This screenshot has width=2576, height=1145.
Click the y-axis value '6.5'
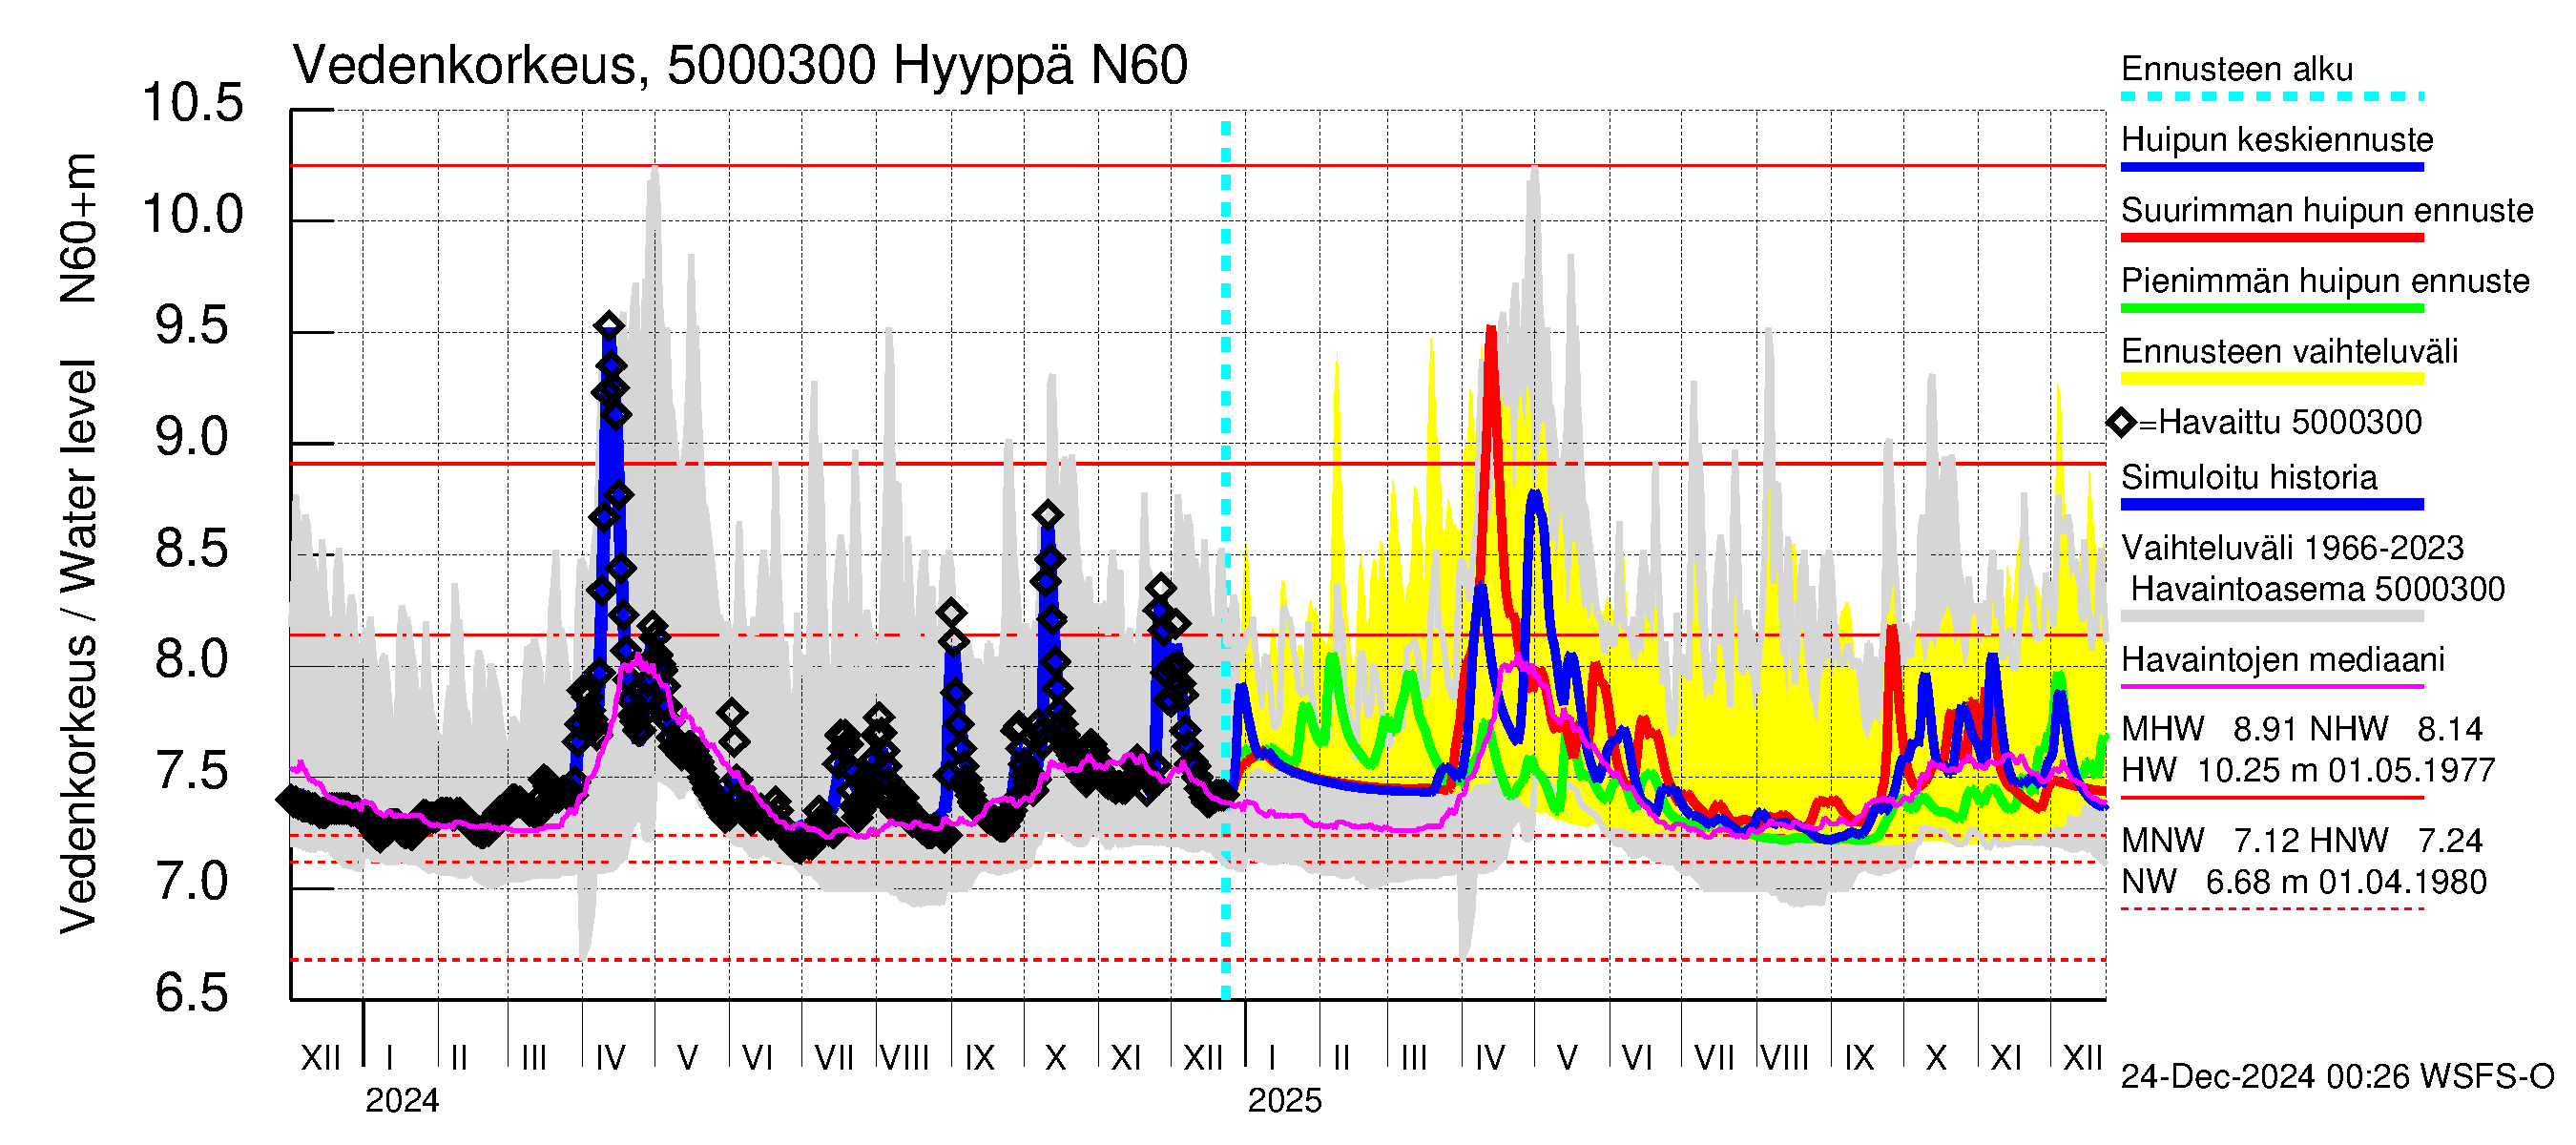pyautogui.click(x=192, y=993)
